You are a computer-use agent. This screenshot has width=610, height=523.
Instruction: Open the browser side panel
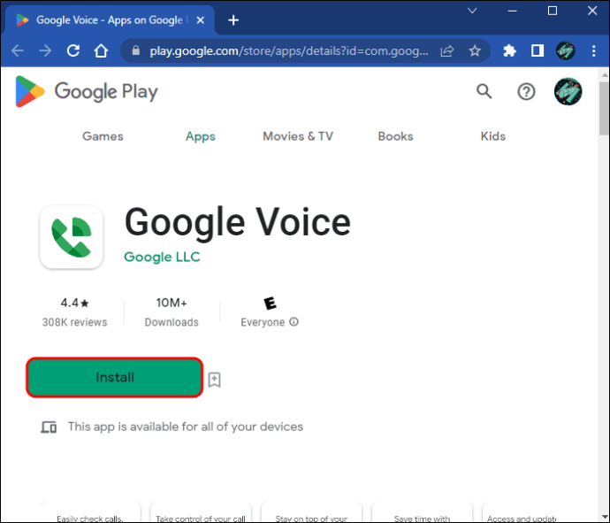538,50
